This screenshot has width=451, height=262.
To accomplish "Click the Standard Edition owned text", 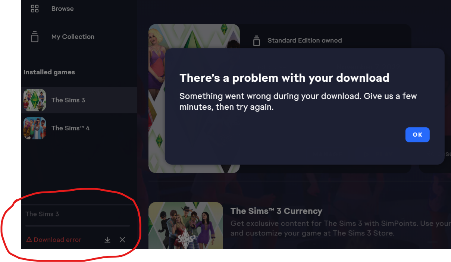I will coord(304,40).
